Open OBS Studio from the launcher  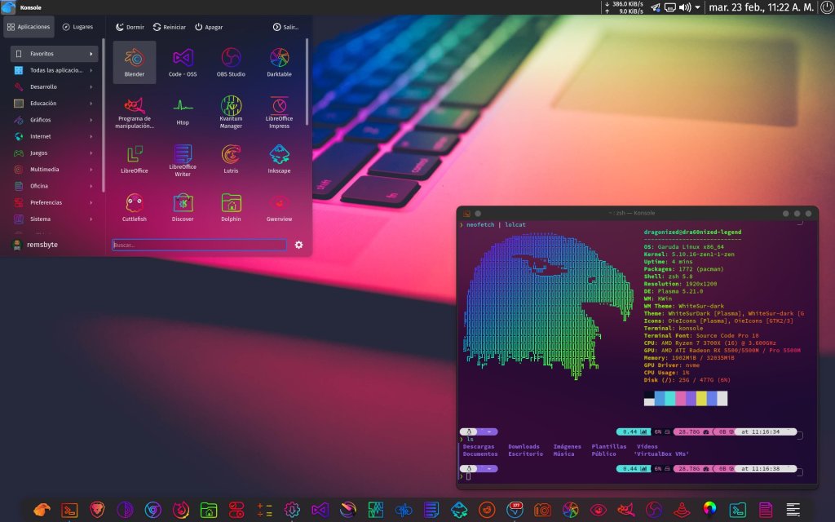[x=232, y=62]
